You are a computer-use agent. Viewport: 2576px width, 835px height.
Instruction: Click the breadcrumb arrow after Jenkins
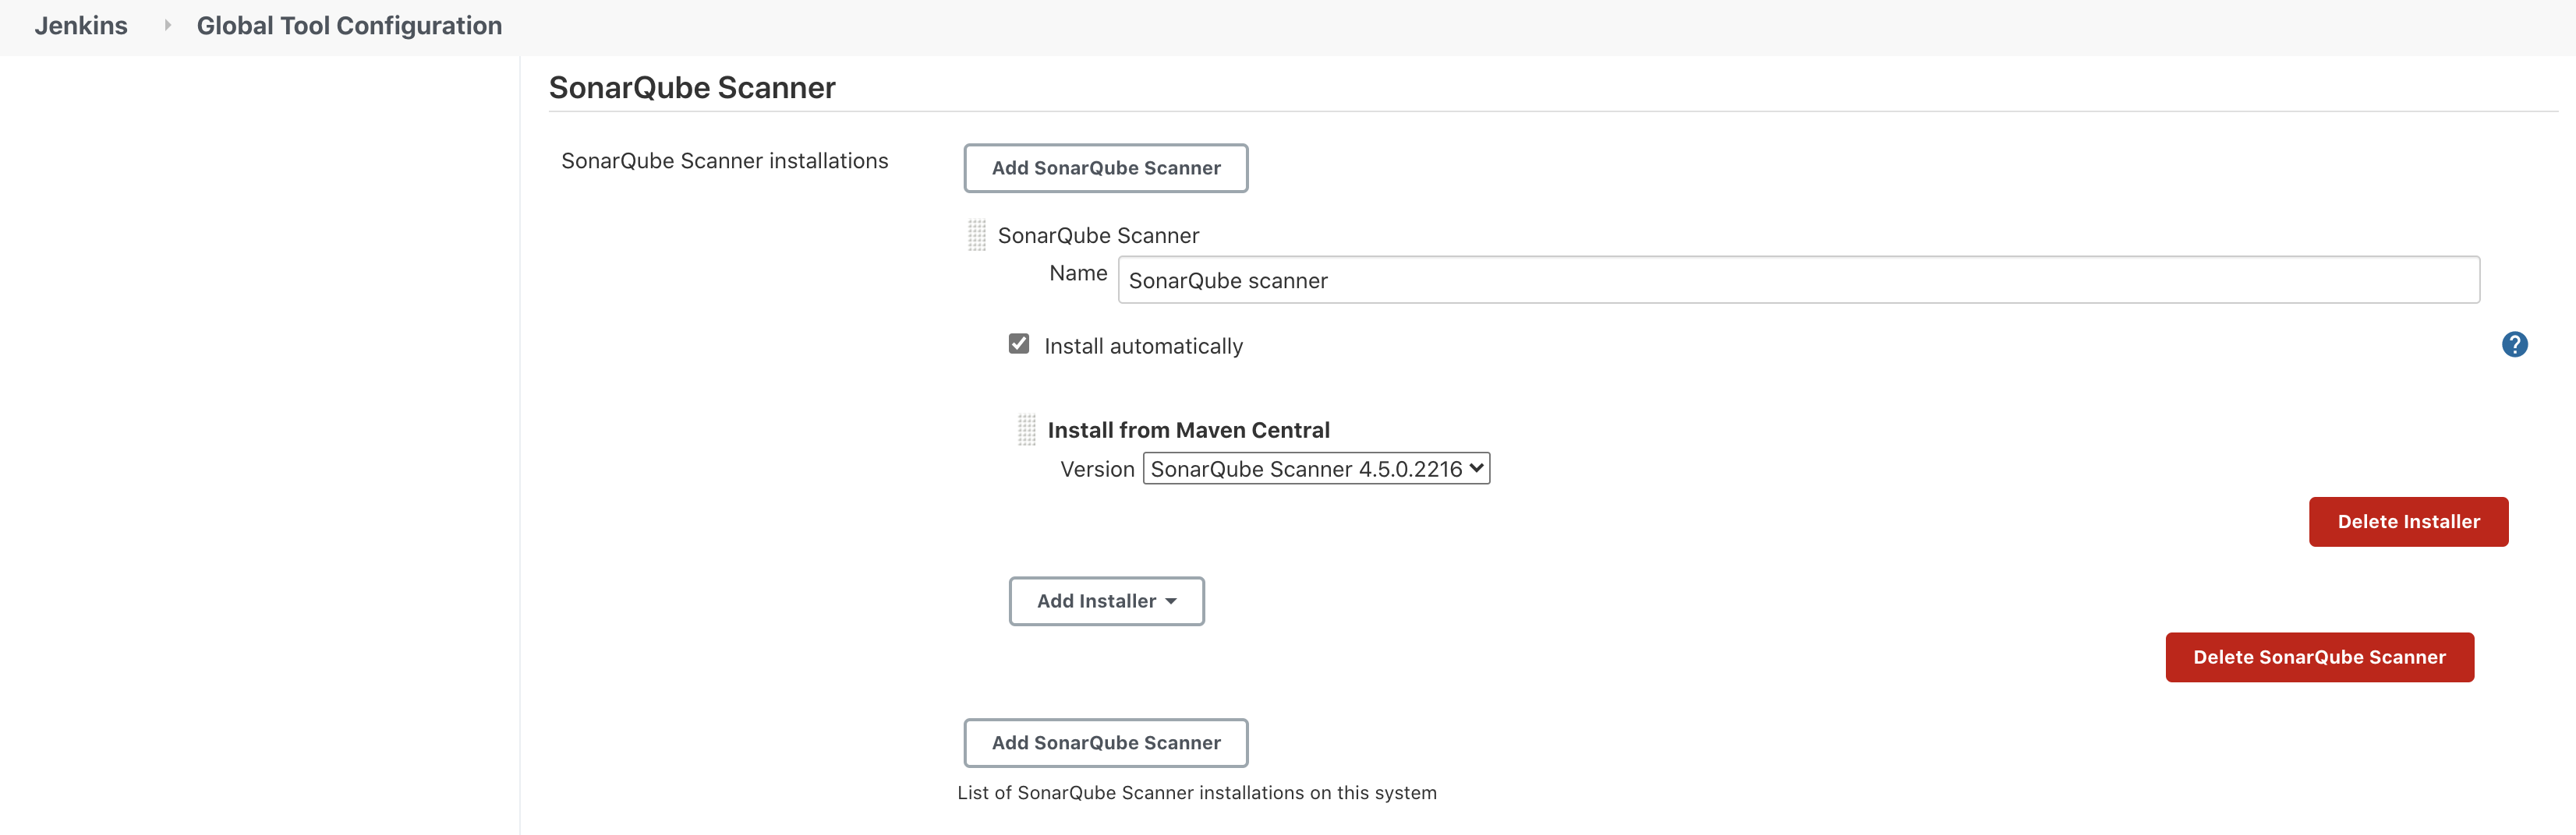pyautogui.click(x=167, y=26)
